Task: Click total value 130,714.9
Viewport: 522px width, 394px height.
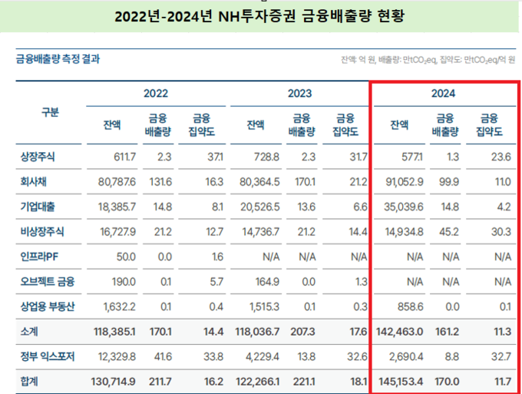Action: [113, 382]
